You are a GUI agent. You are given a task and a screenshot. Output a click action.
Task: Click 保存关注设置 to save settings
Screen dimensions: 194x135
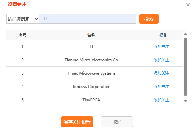77,122
